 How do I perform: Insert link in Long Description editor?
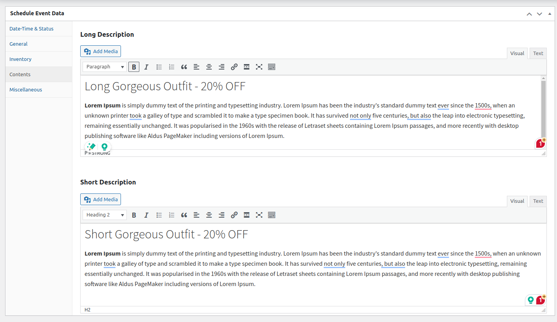(234, 67)
